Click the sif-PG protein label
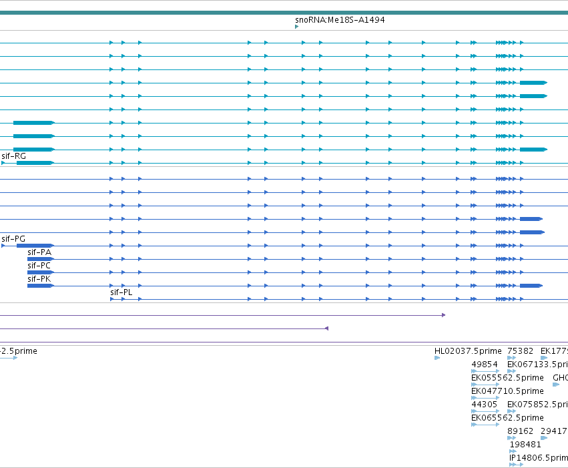The image size is (568, 468). click(x=13, y=239)
